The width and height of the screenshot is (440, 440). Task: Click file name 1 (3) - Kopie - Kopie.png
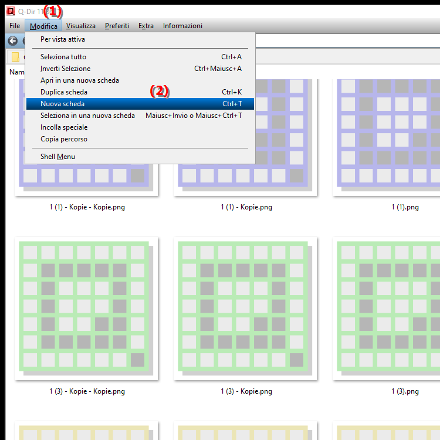(87, 391)
